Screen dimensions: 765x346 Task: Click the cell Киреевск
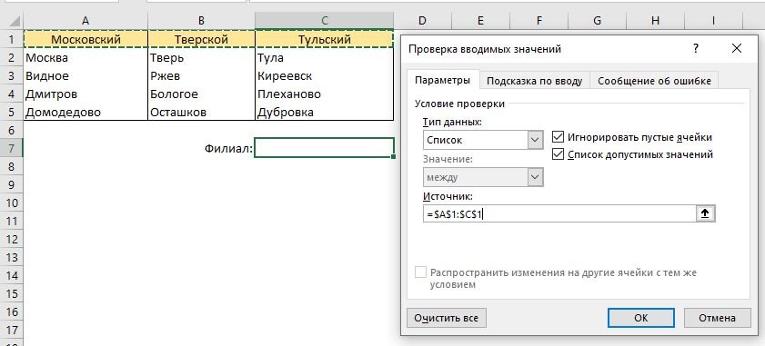(325, 76)
